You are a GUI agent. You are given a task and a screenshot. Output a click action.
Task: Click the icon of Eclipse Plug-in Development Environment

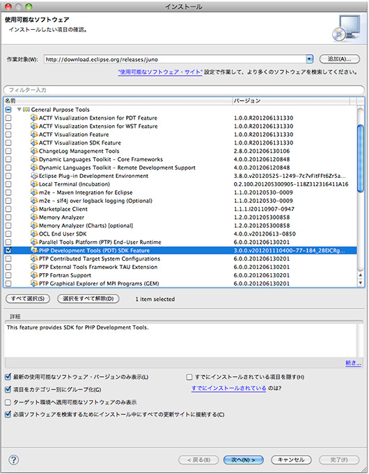pos(34,176)
